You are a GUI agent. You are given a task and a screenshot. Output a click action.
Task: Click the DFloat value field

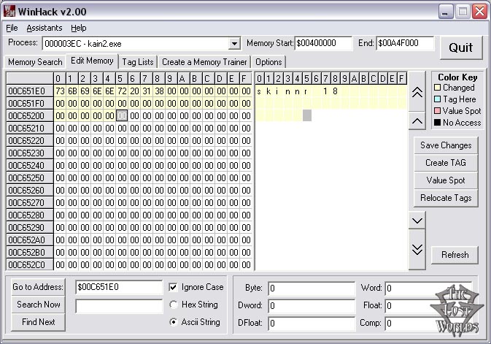point(312,324)
